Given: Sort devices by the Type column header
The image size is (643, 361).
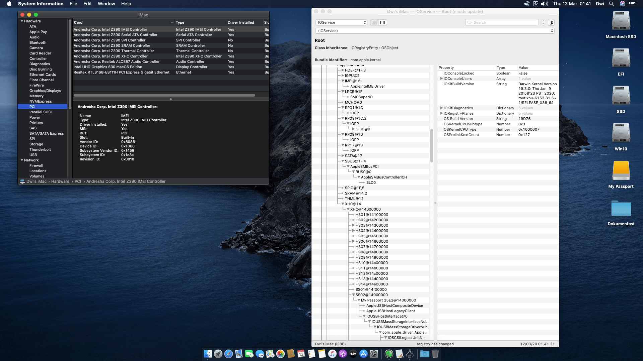Looking at the screenshot, I should coord(180,22).
